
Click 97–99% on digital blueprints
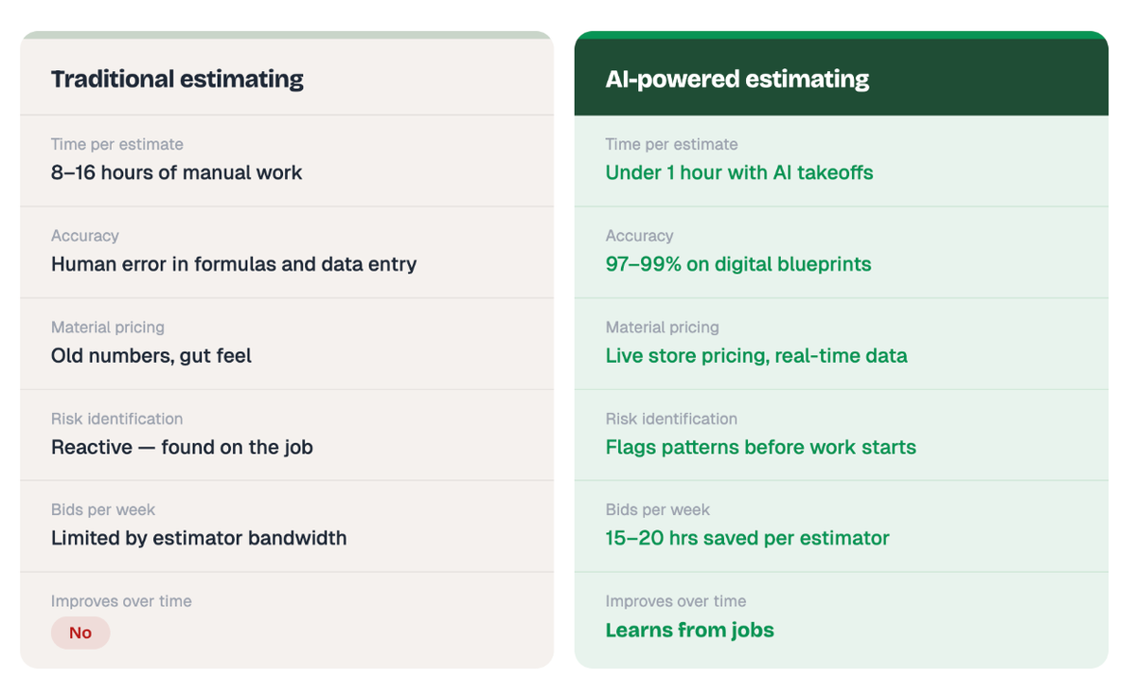(x=738, y=264)
